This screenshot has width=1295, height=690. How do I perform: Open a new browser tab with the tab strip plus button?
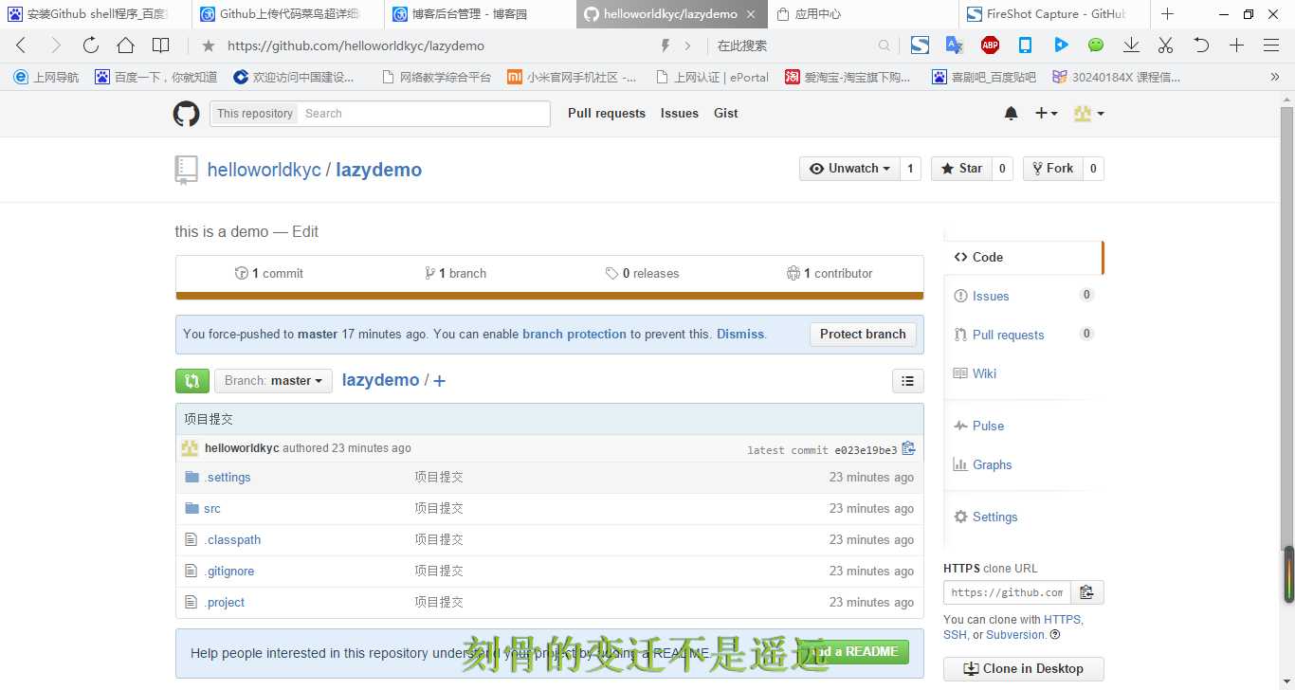(1167, 14)
